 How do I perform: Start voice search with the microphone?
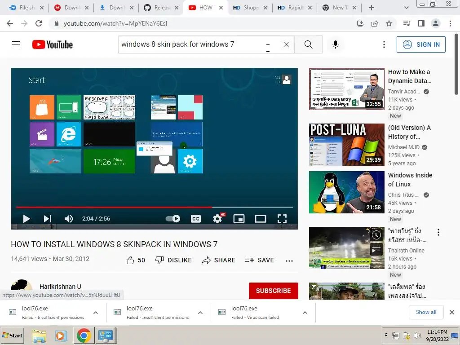pyautogui.click(x=336, y=44)
